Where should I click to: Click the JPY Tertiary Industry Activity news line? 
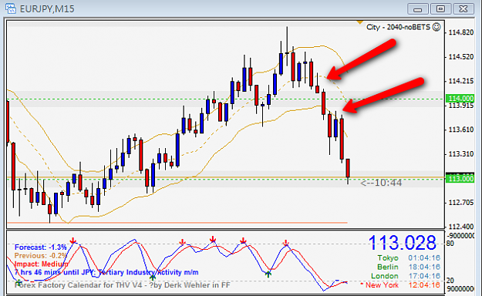point(106,272)
